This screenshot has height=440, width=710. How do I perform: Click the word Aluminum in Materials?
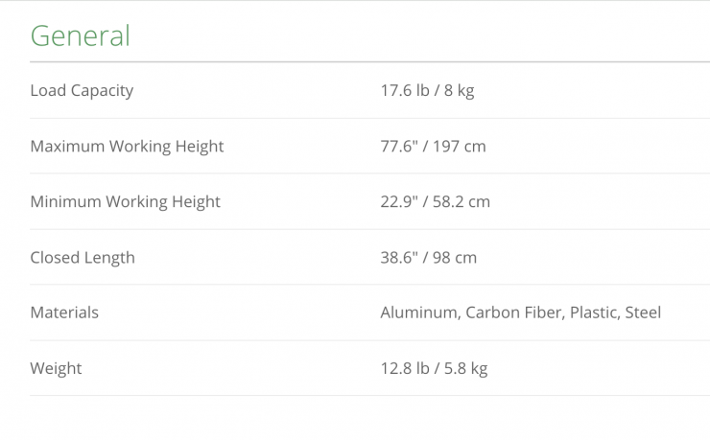(x=417, y=313)
